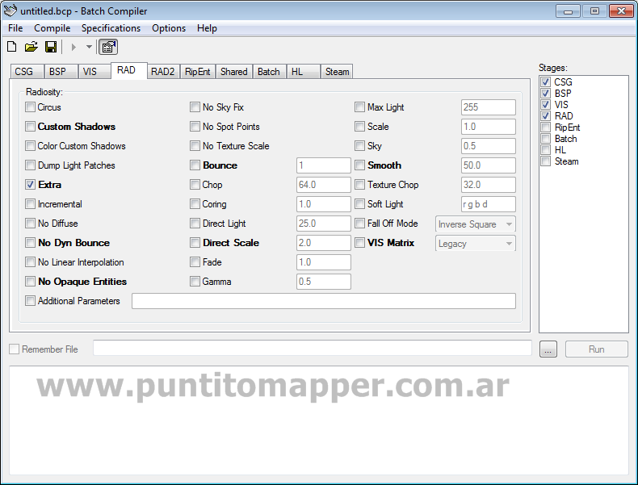638x485 pixels.
Task: Switch to the BSP tab
Action: 61,72
